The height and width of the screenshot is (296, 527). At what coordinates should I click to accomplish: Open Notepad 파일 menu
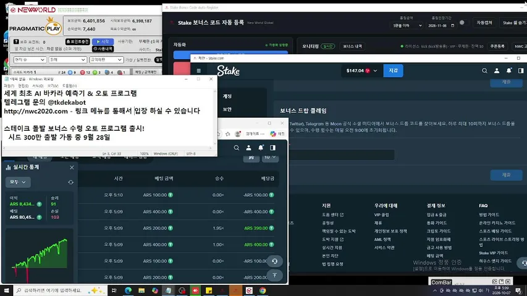pyautogui.click(x=9, y=86)
